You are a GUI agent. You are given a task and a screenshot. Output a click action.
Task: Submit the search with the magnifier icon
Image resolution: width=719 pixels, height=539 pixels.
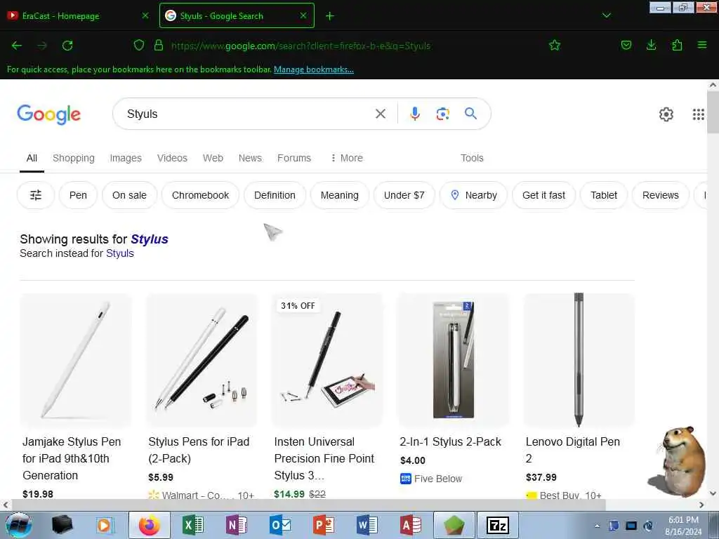(x=470, y=114)
